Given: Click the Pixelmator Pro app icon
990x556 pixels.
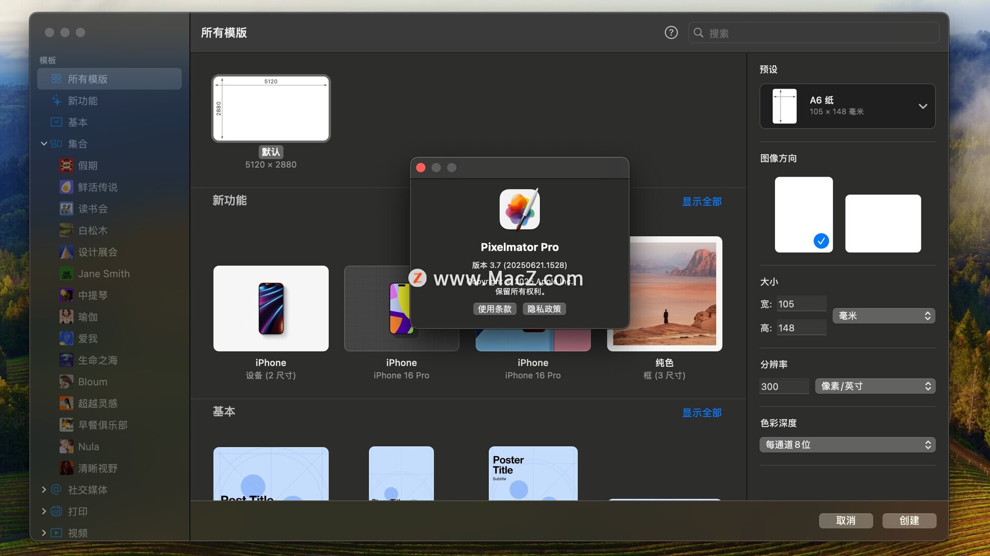Looking at the screenshot, I should [x=520, y=209].
